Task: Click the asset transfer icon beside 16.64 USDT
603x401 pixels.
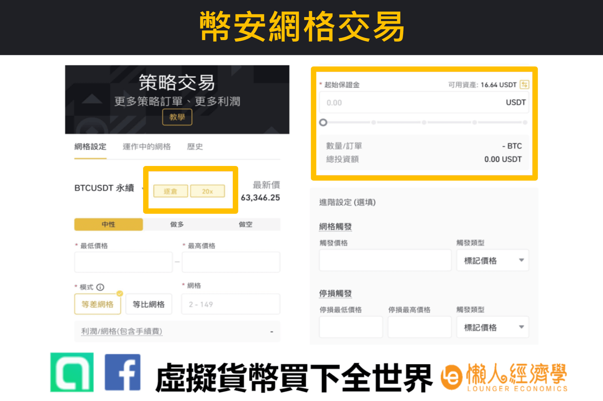Action: 524,84
